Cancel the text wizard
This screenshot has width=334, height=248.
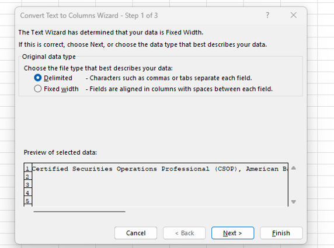coord(135,233)
